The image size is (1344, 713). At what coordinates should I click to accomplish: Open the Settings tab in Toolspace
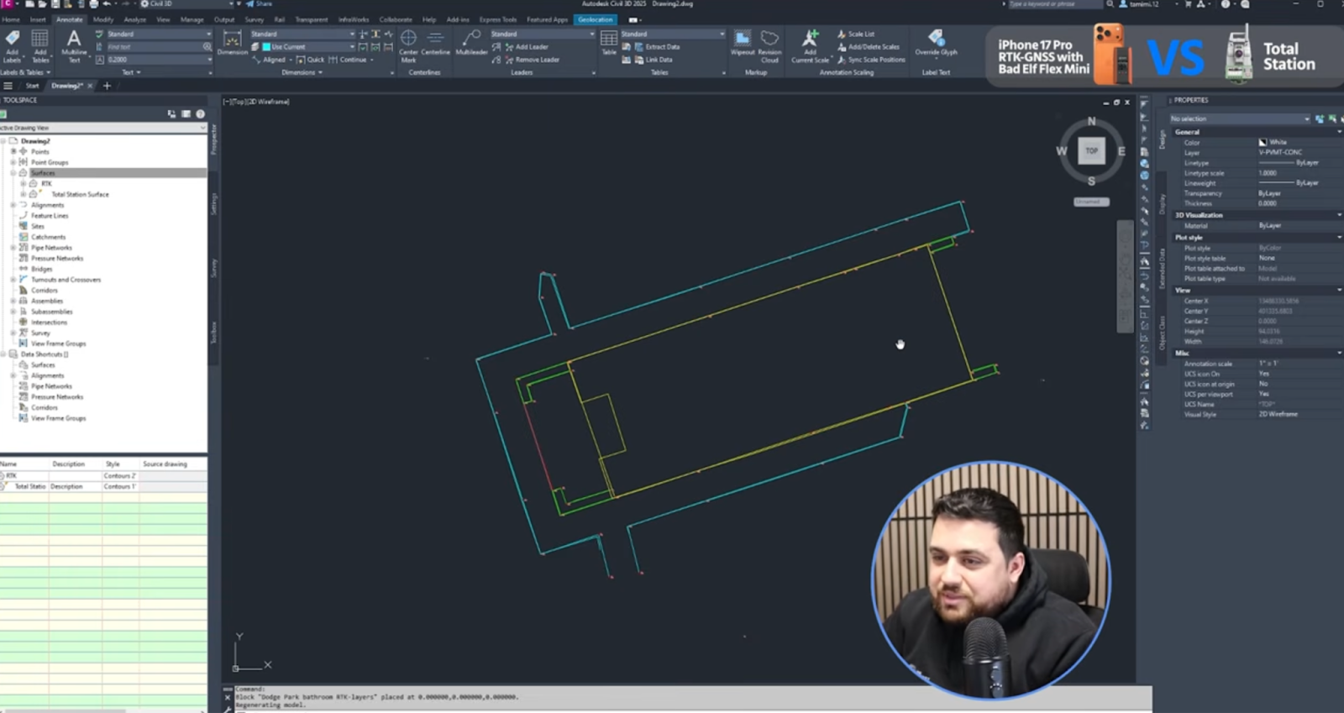point(213,203)
